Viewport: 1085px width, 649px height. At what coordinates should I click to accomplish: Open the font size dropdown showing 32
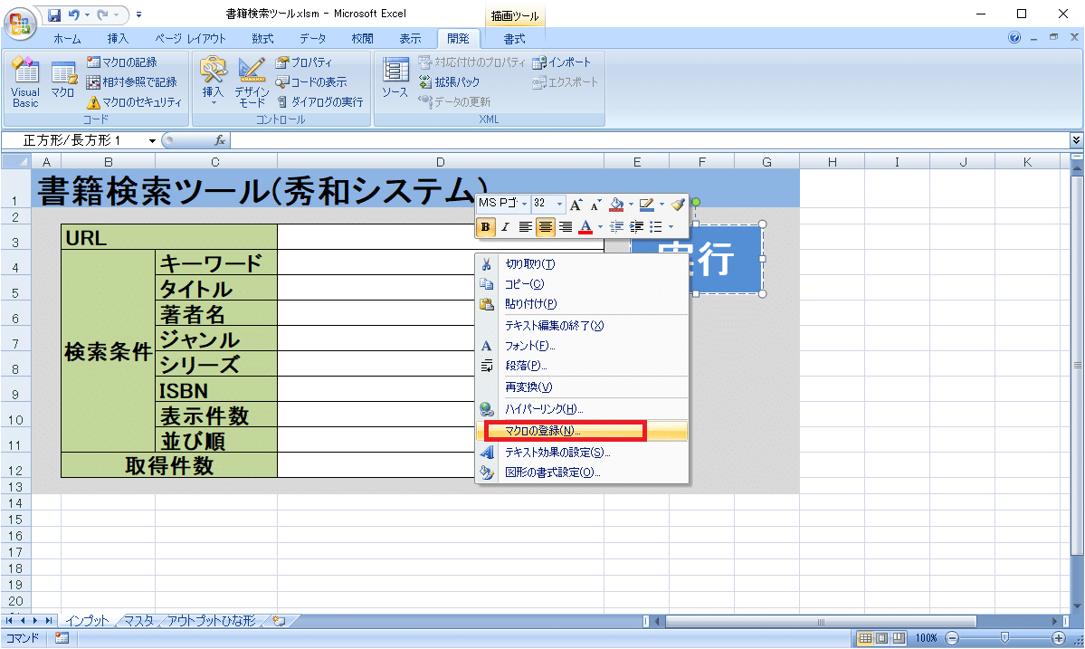(x=560, y=204)
